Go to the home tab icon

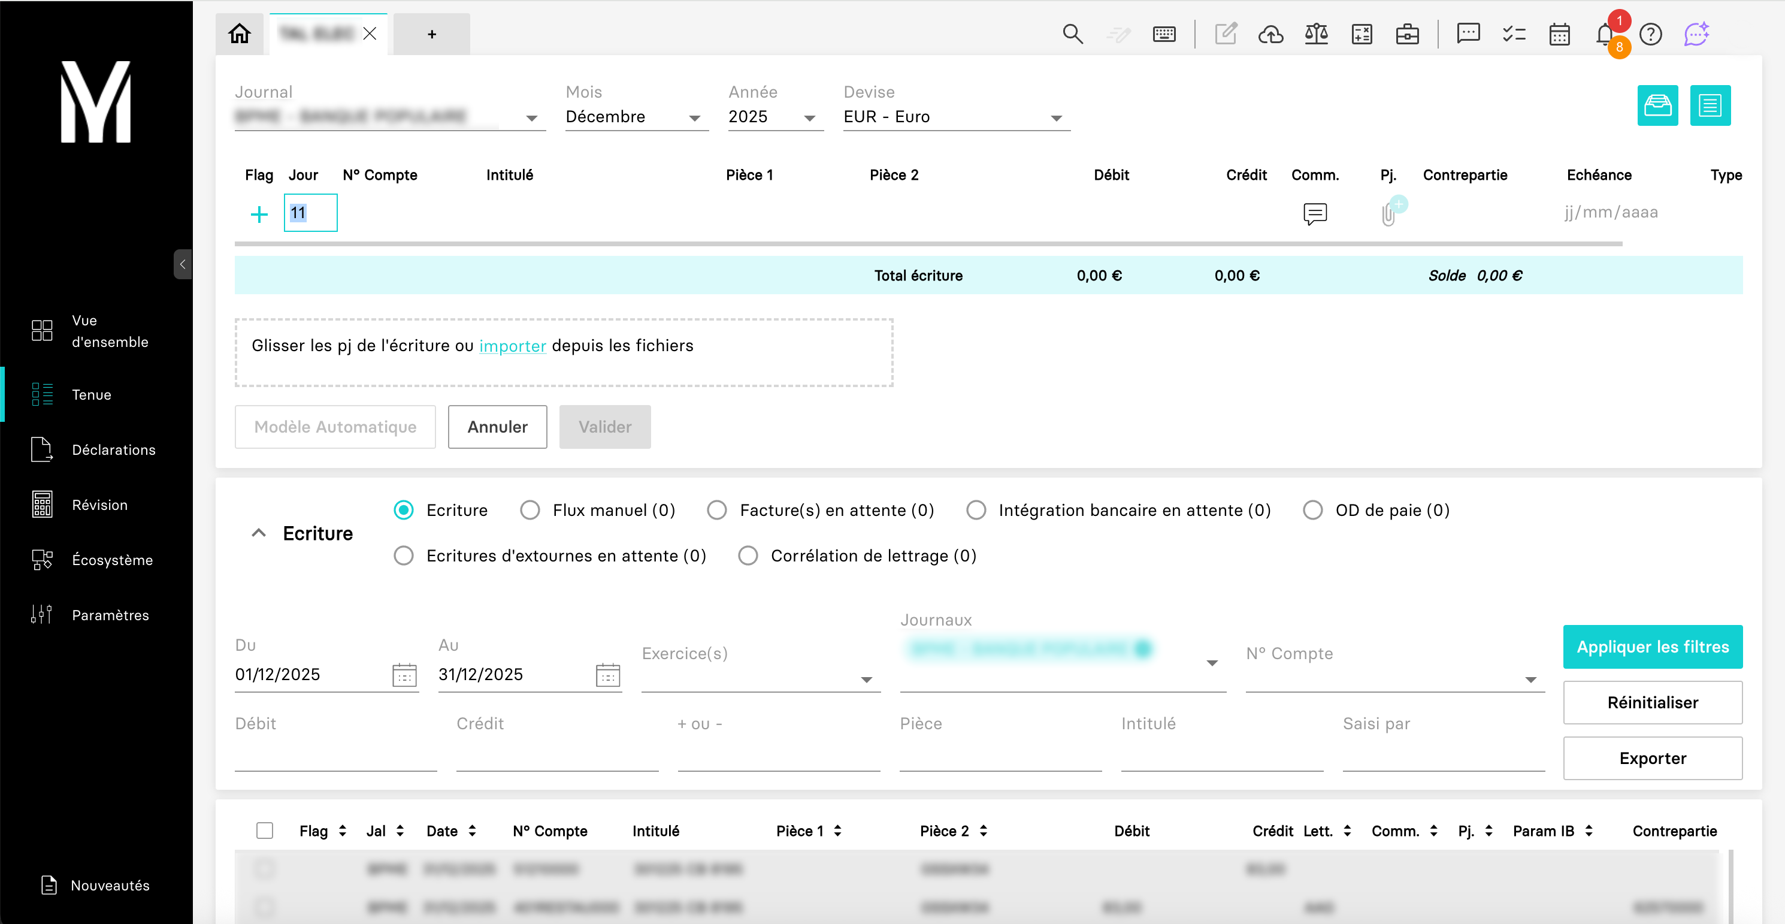[239, 34]
